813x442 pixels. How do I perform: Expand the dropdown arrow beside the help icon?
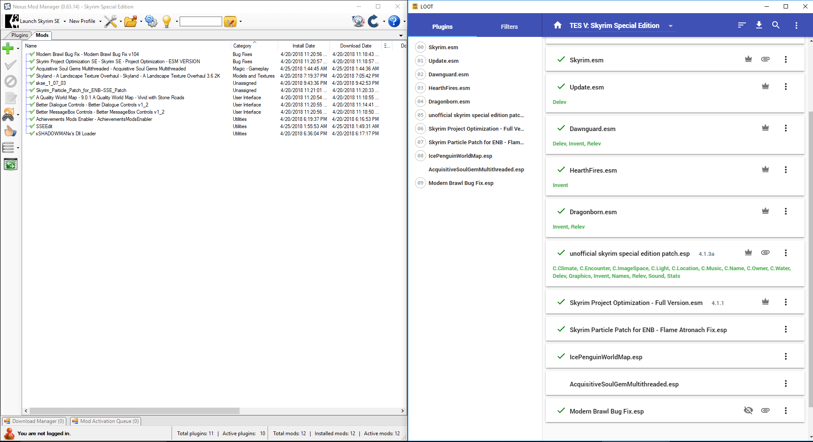tap(404, 21)
